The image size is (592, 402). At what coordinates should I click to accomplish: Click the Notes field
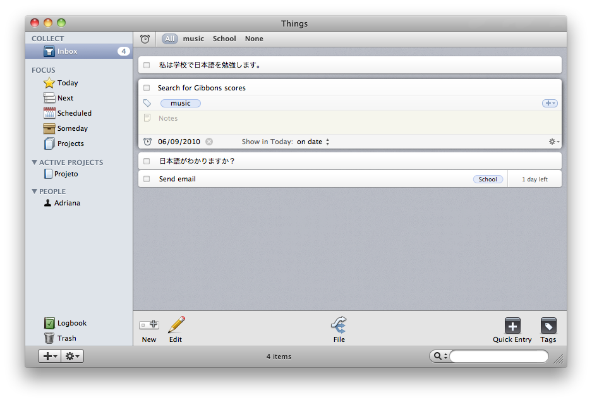tap(350, 122)
